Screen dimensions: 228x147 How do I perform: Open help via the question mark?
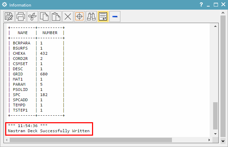201,4
